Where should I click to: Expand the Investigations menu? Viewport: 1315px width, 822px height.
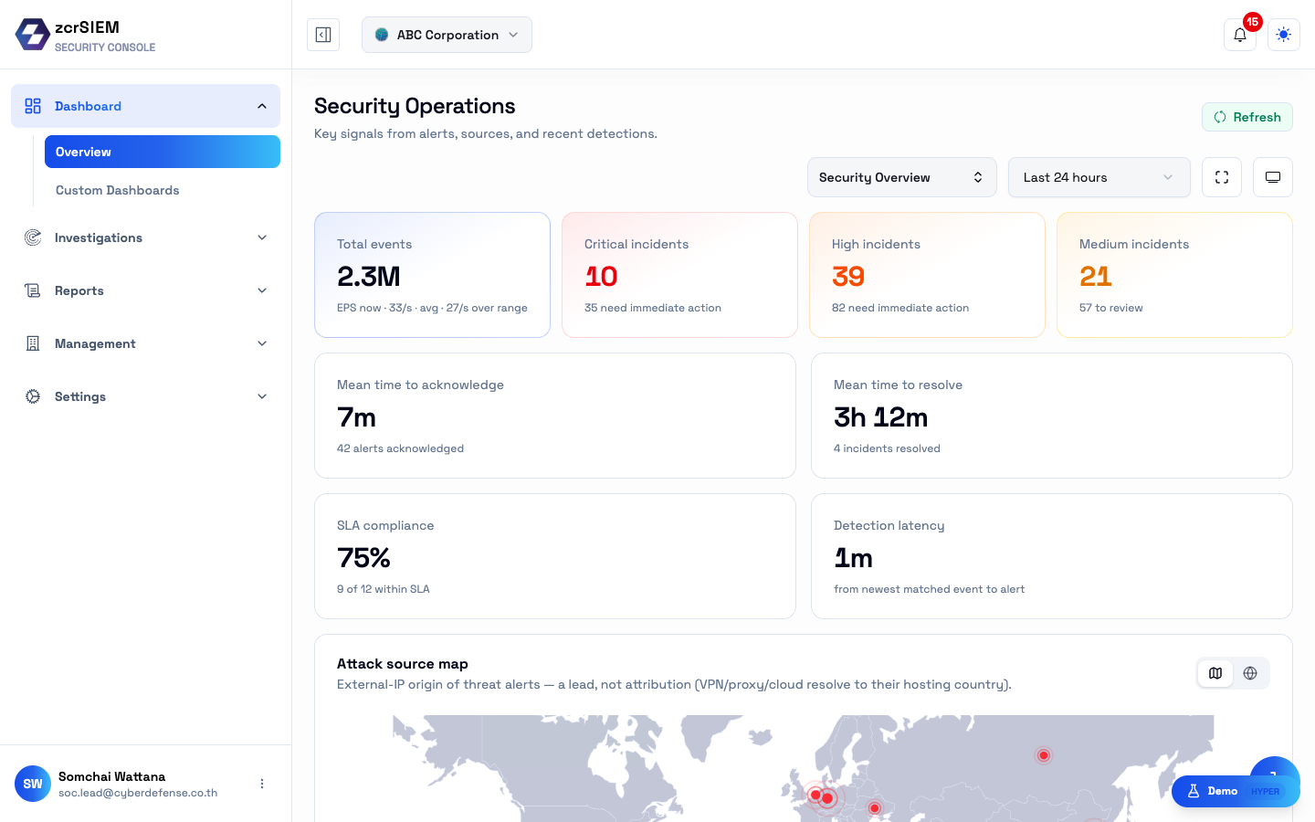pos(146,237)
